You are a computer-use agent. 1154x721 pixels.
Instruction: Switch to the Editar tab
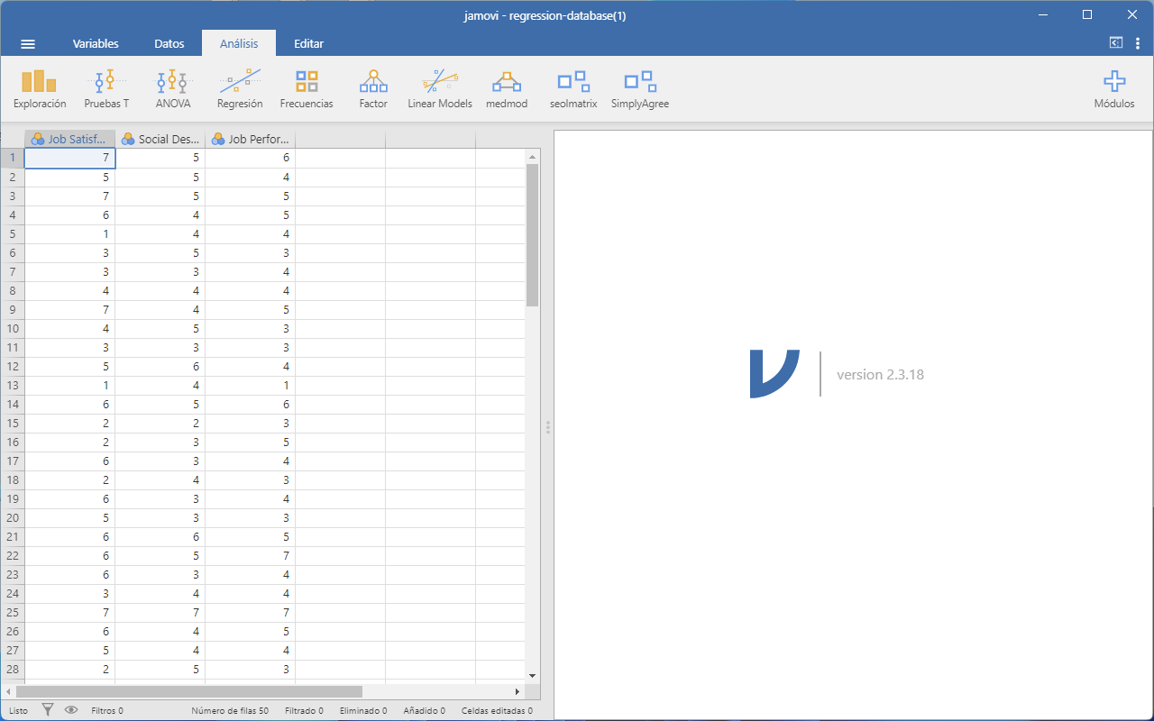[x=308, y=43]
